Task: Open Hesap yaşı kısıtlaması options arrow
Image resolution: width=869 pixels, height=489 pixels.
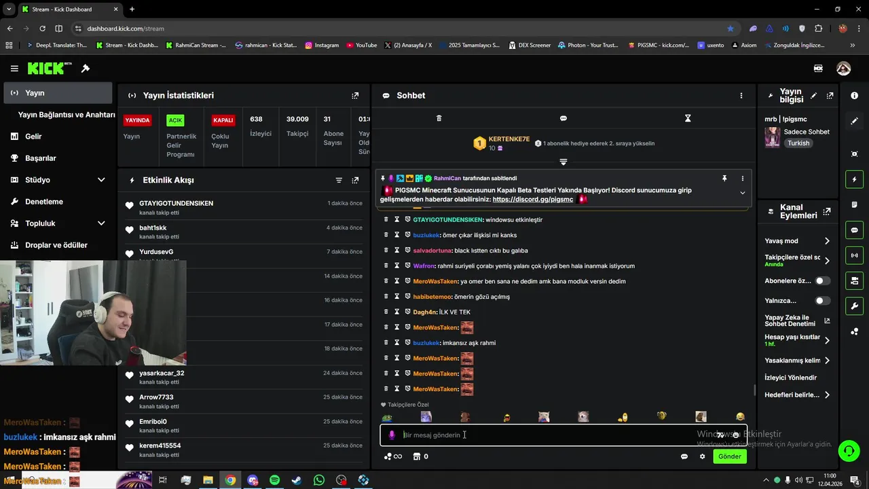Action: click(x=827, y=340)
